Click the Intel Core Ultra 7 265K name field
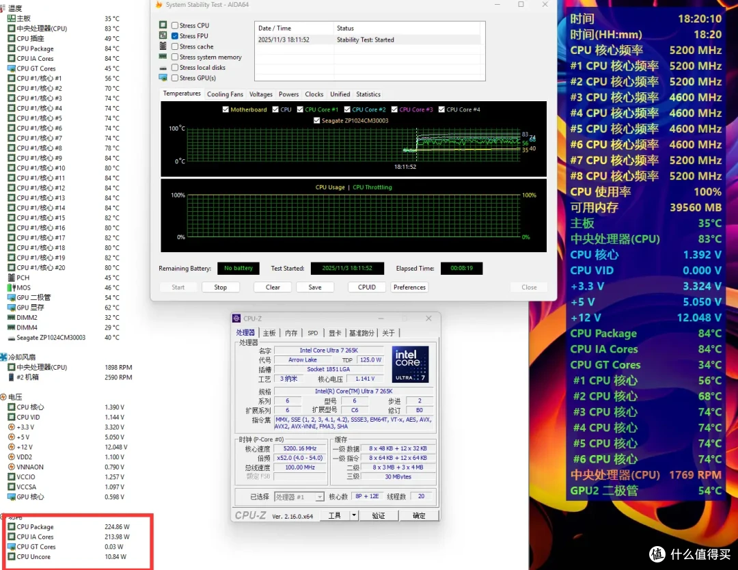 click(329, 350)
